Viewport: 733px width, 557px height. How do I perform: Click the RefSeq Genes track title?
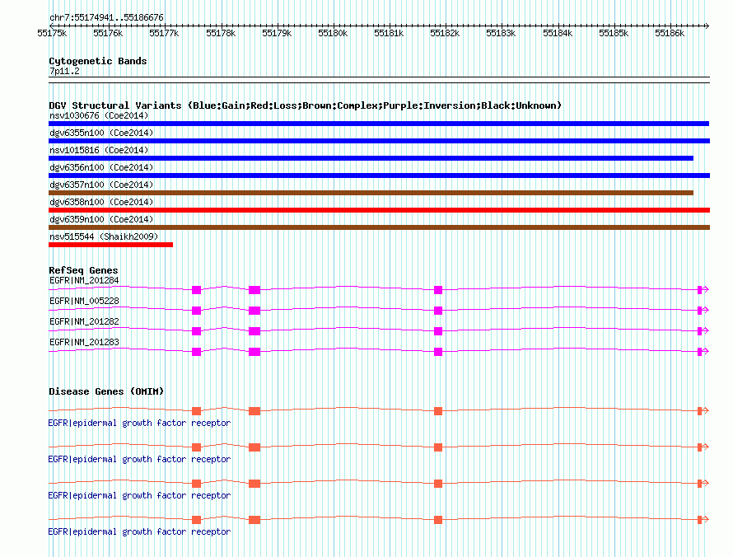tap(83, 270)
